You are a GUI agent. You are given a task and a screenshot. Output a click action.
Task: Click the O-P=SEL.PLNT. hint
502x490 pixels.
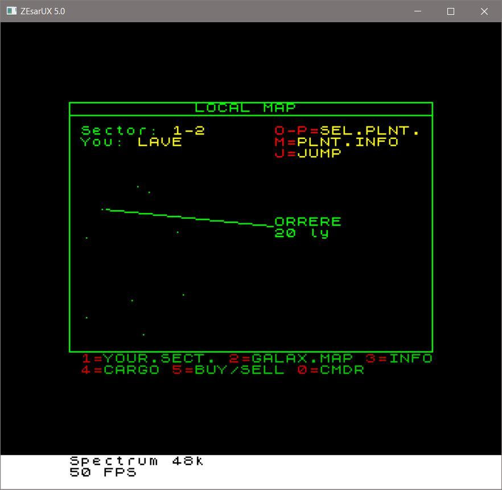[347, 130]
